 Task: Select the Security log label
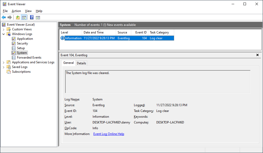[22, 43]
